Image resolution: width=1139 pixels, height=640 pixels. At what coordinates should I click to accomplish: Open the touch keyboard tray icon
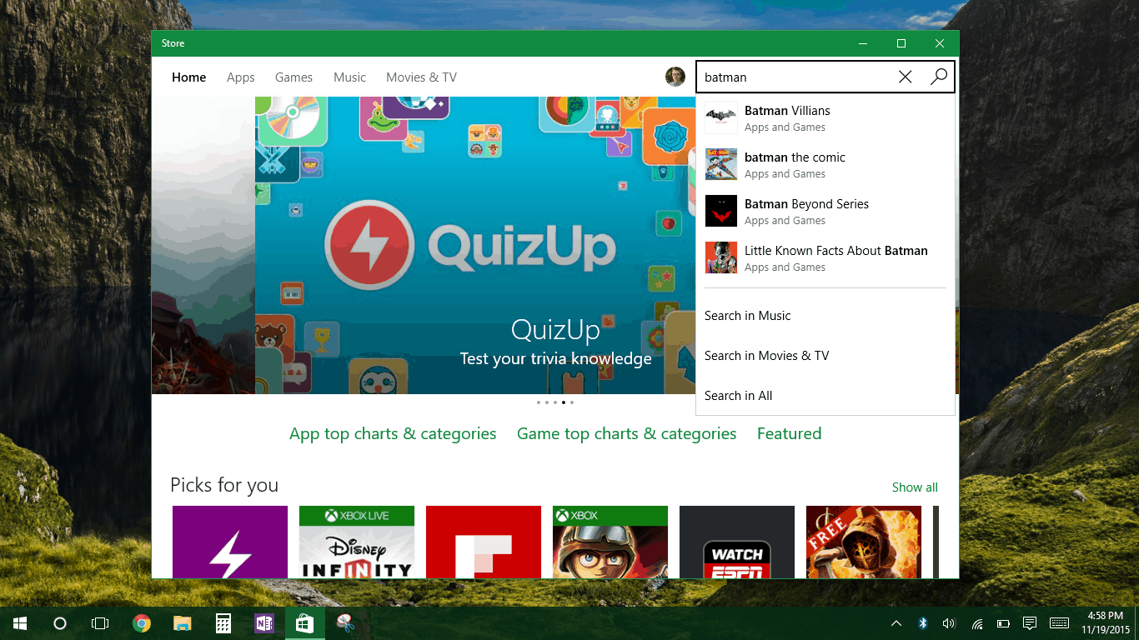(1059, 622)
